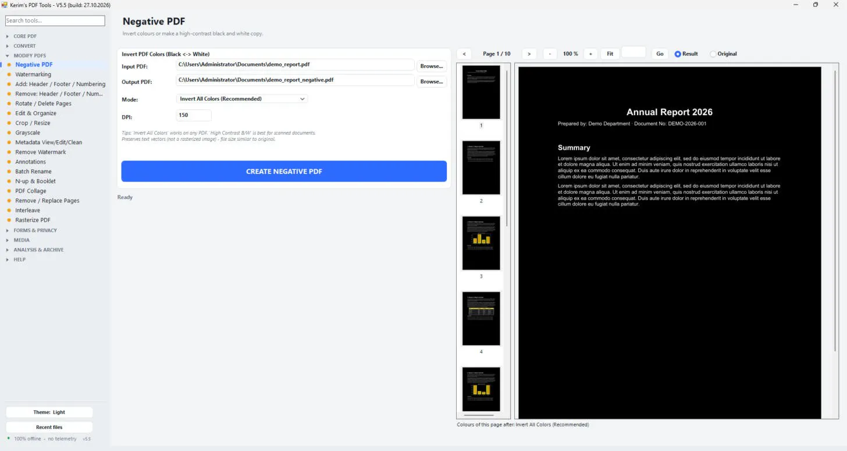Open the Annotations tool
The width and height of the screenshot is (847, 451).
[30, 162]
